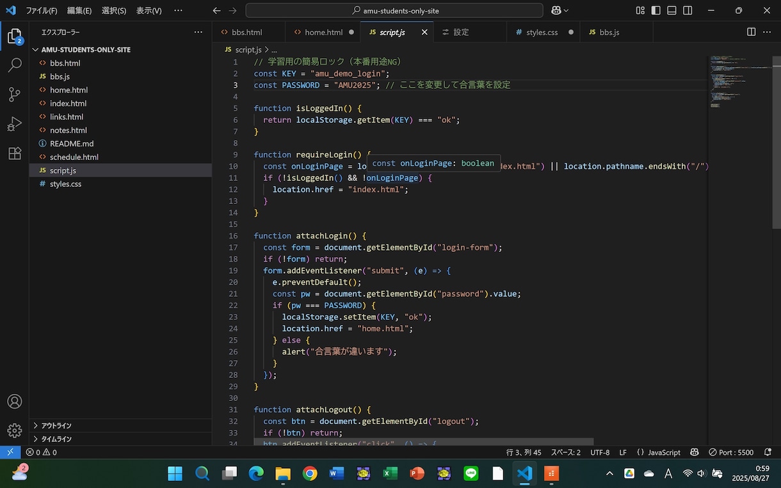Open the remote window indicator in status bar
Screen dimensions: 781x488
point(10,452)
